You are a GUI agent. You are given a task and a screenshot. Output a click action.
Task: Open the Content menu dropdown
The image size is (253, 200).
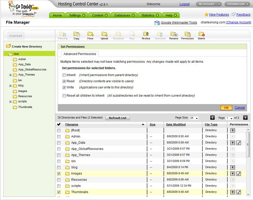pyautogui.click(x=100, y=15)
